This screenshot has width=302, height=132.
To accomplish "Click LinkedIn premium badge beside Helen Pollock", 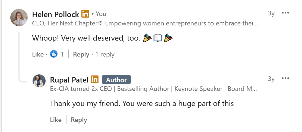I will point(85,14).
